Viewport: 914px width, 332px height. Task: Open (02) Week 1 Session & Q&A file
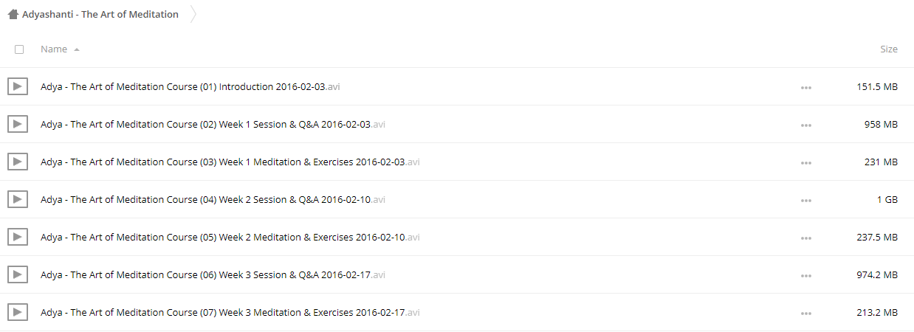[x=213, y=124]
